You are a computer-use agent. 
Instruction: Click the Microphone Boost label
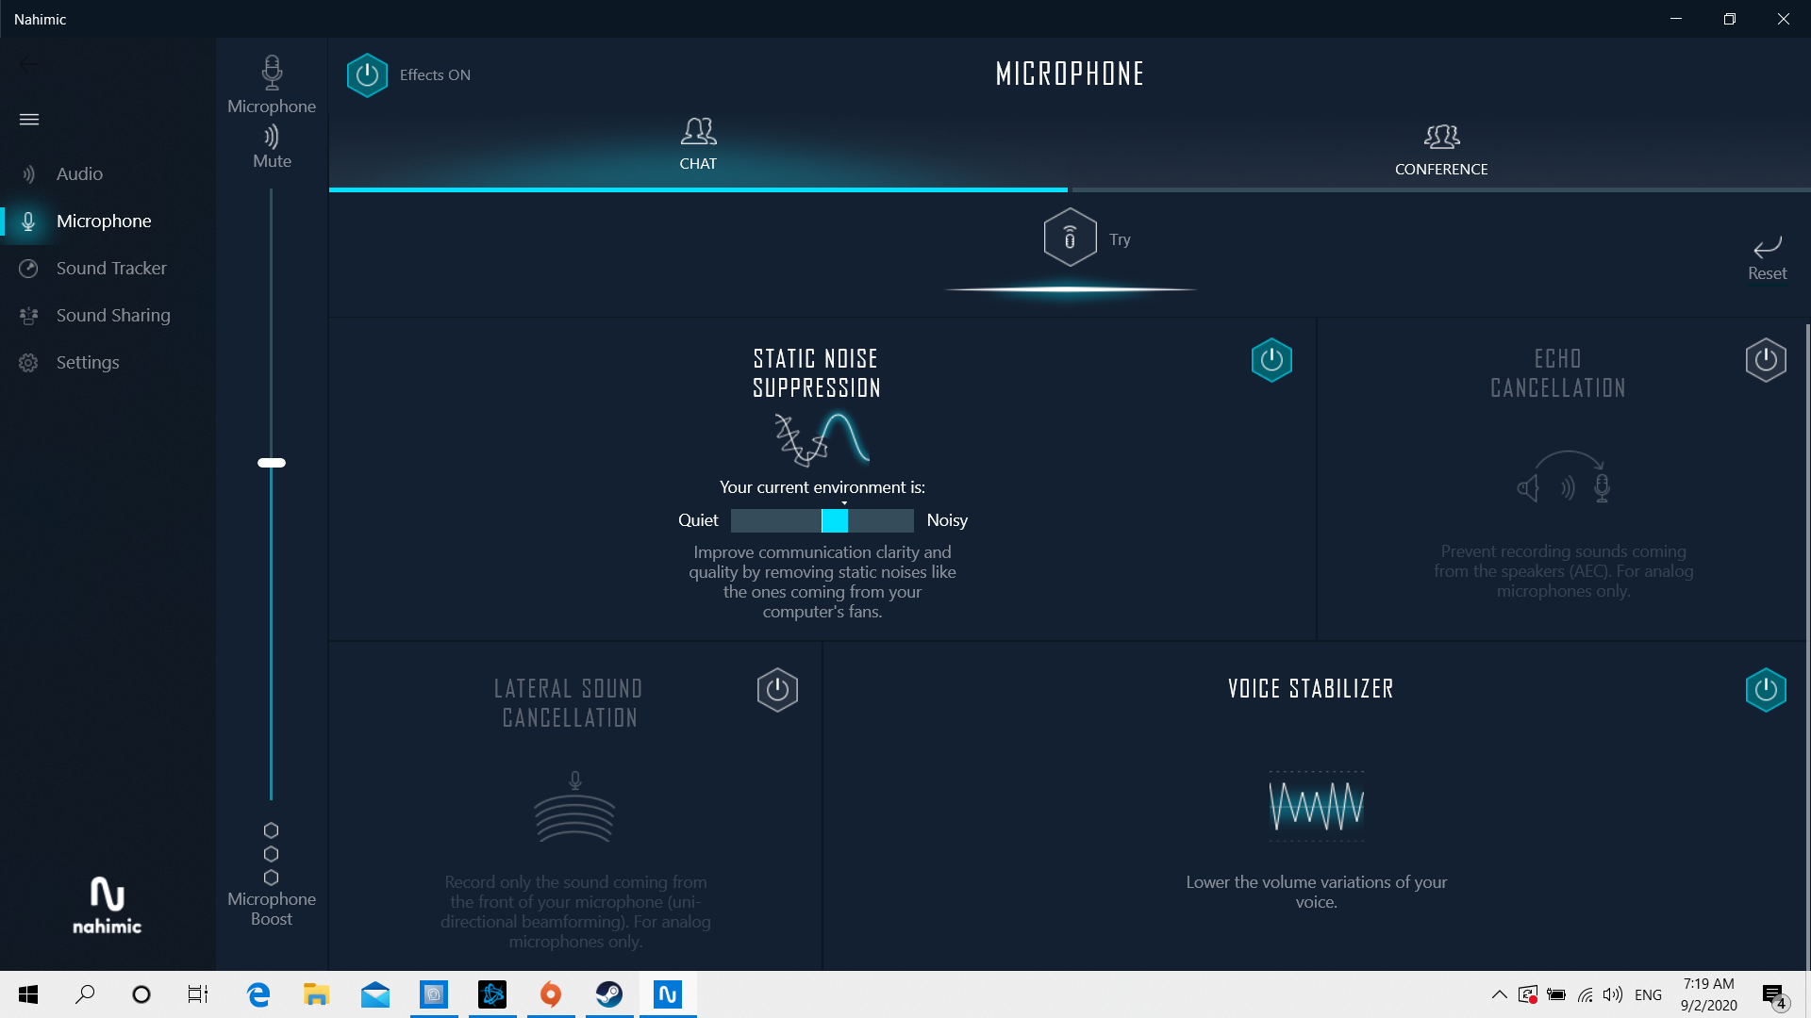[x=272, y=909]
